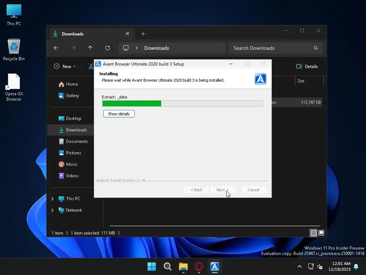Select Network in the navigation pane
The height and width of the screenshot is (275, 366).
pyautogui.click(x=70, y=210)
